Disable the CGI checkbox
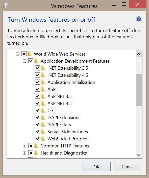Image resolution: width=149 pixels, height=178 pixels. (38, 110)
